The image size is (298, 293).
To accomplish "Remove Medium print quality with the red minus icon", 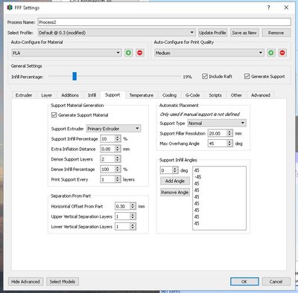I will (x=282, y=53).
